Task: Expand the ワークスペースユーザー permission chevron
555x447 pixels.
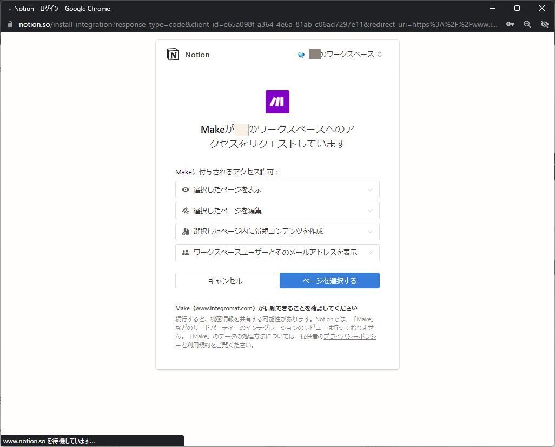Action: click(370, 253)
